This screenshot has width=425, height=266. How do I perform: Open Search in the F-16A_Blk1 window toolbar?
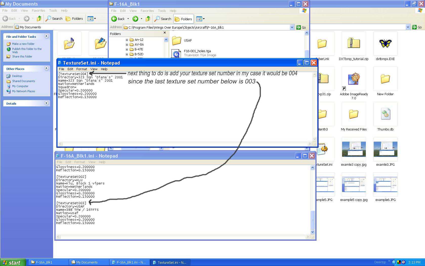point(163,19)
